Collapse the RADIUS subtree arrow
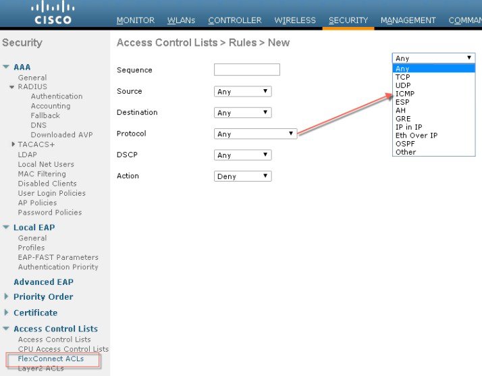This screenshot has height=376, width=482. (x=11, y=87)
